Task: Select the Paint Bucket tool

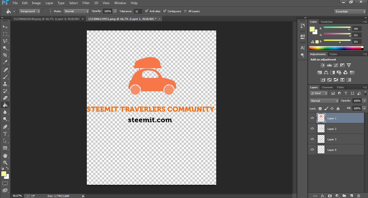Action: [x=5, y=105]
